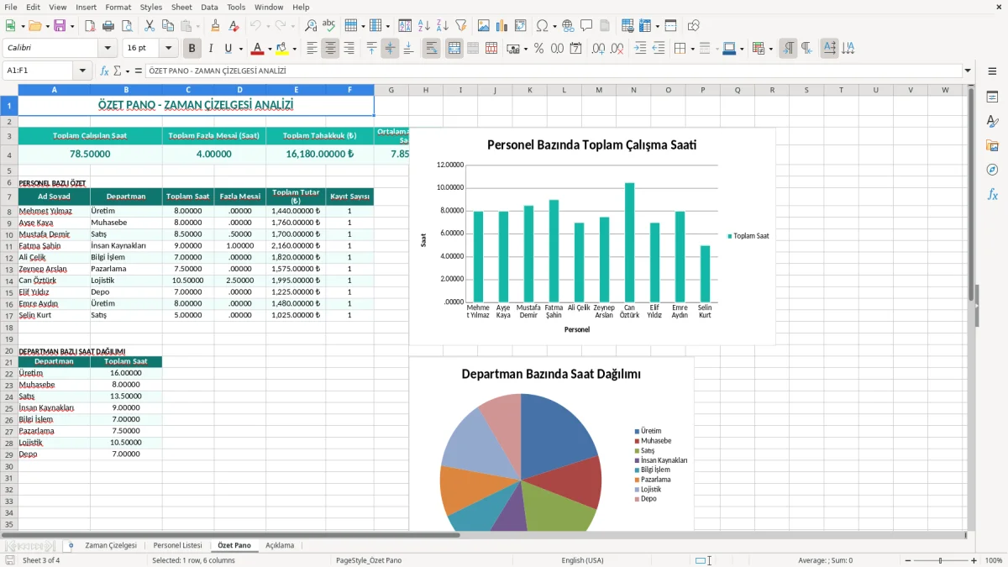This screenshot has width=1008, height=567.
Task: Click the zoom slider in status bar
Action: coord(940,560)
